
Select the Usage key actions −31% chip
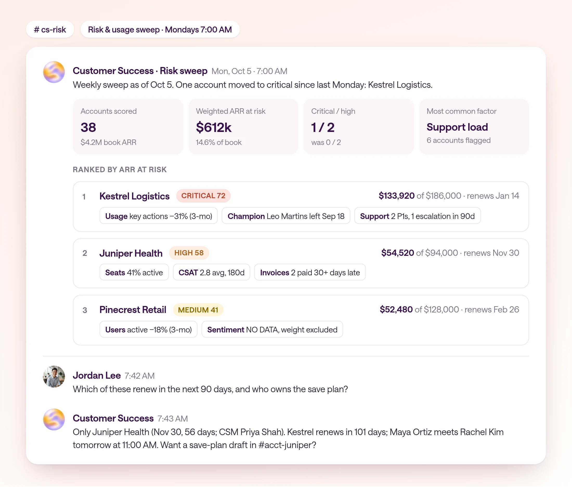point(158,216)
